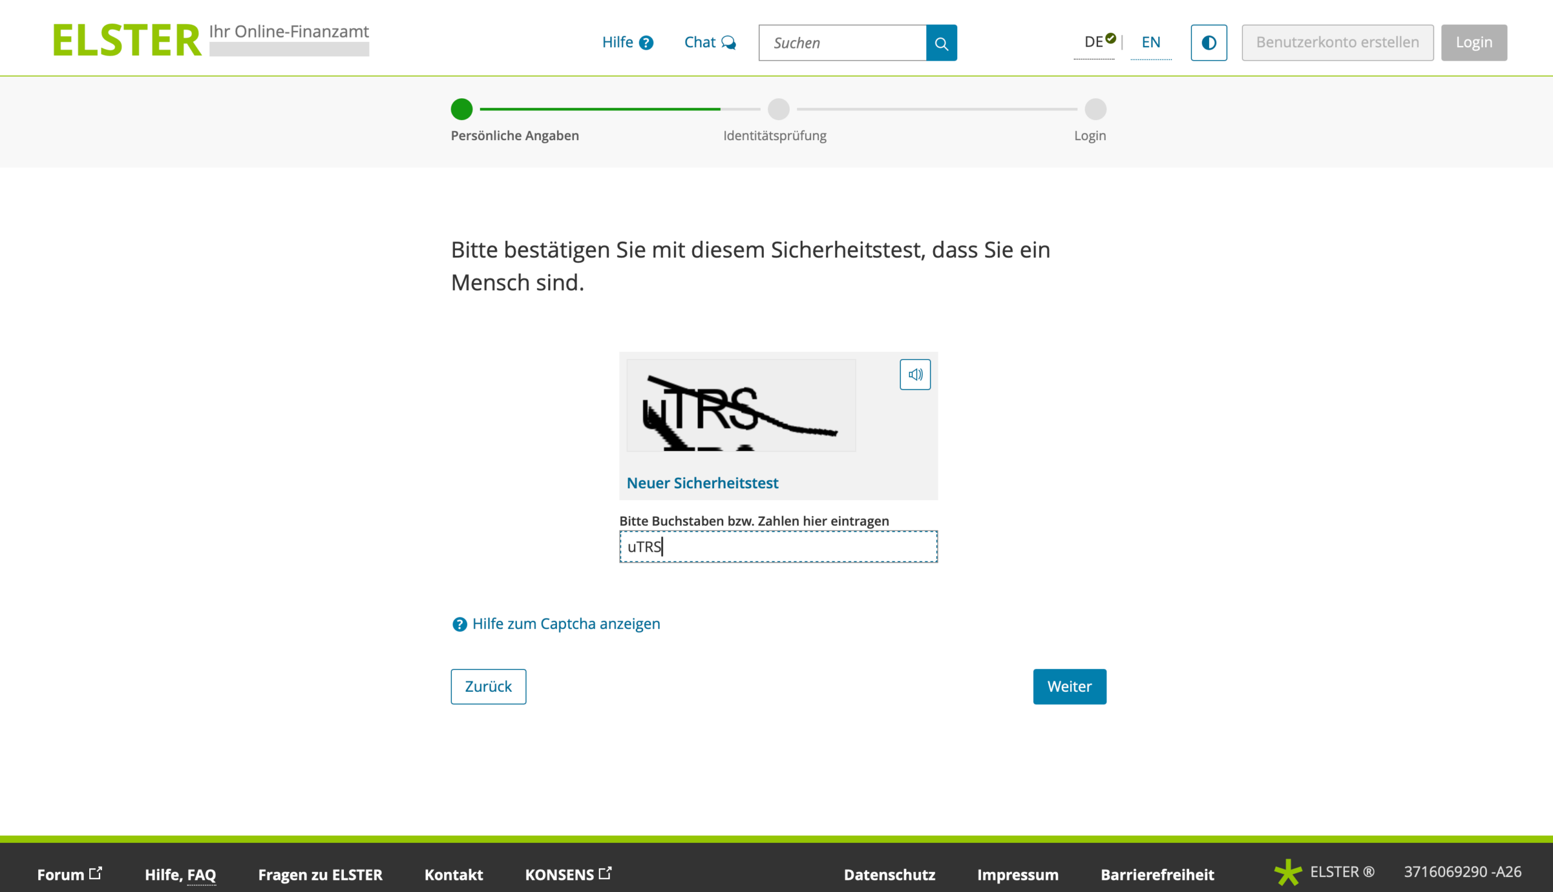Image resolution: width=1553 pixels, height=892 pixels.
Task: Open the Barrierefreiheit footer link
Action: tap(1157, 874)
